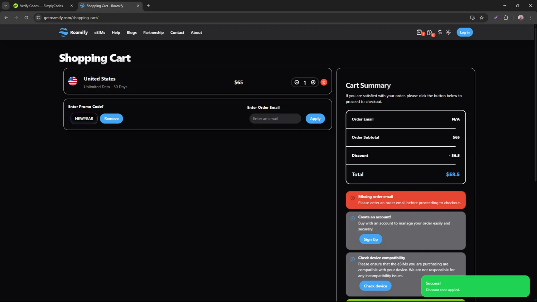Viewport: 537px width, 302px height.
Task: Bookmark this page with star icon
Action: click(x=482, y=18)
